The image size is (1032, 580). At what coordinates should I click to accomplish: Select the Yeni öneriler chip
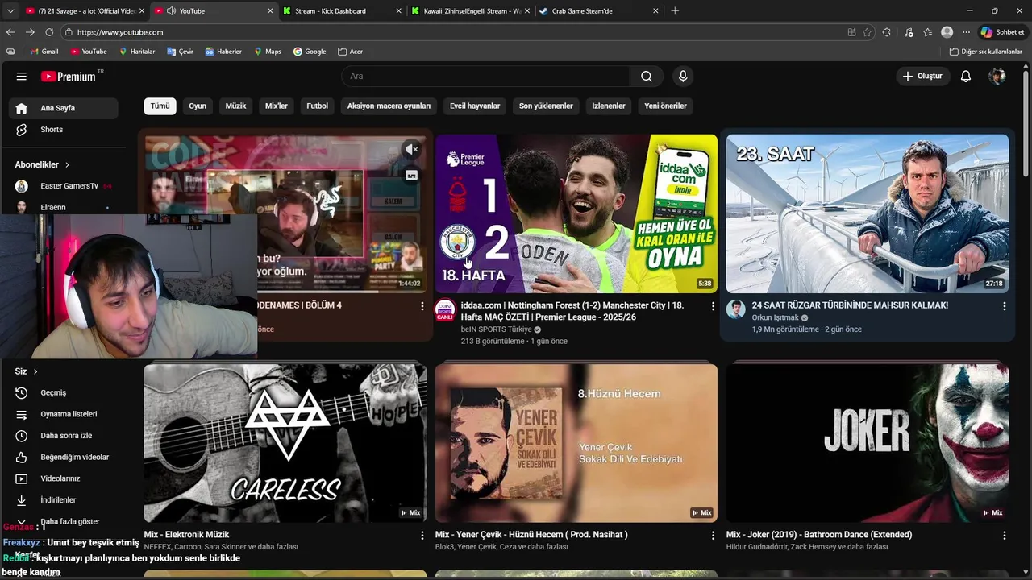(x=666, y=106)
